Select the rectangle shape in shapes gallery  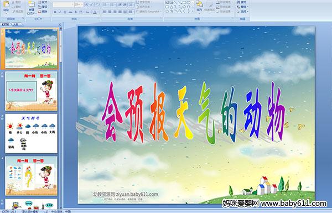point(185,2)
